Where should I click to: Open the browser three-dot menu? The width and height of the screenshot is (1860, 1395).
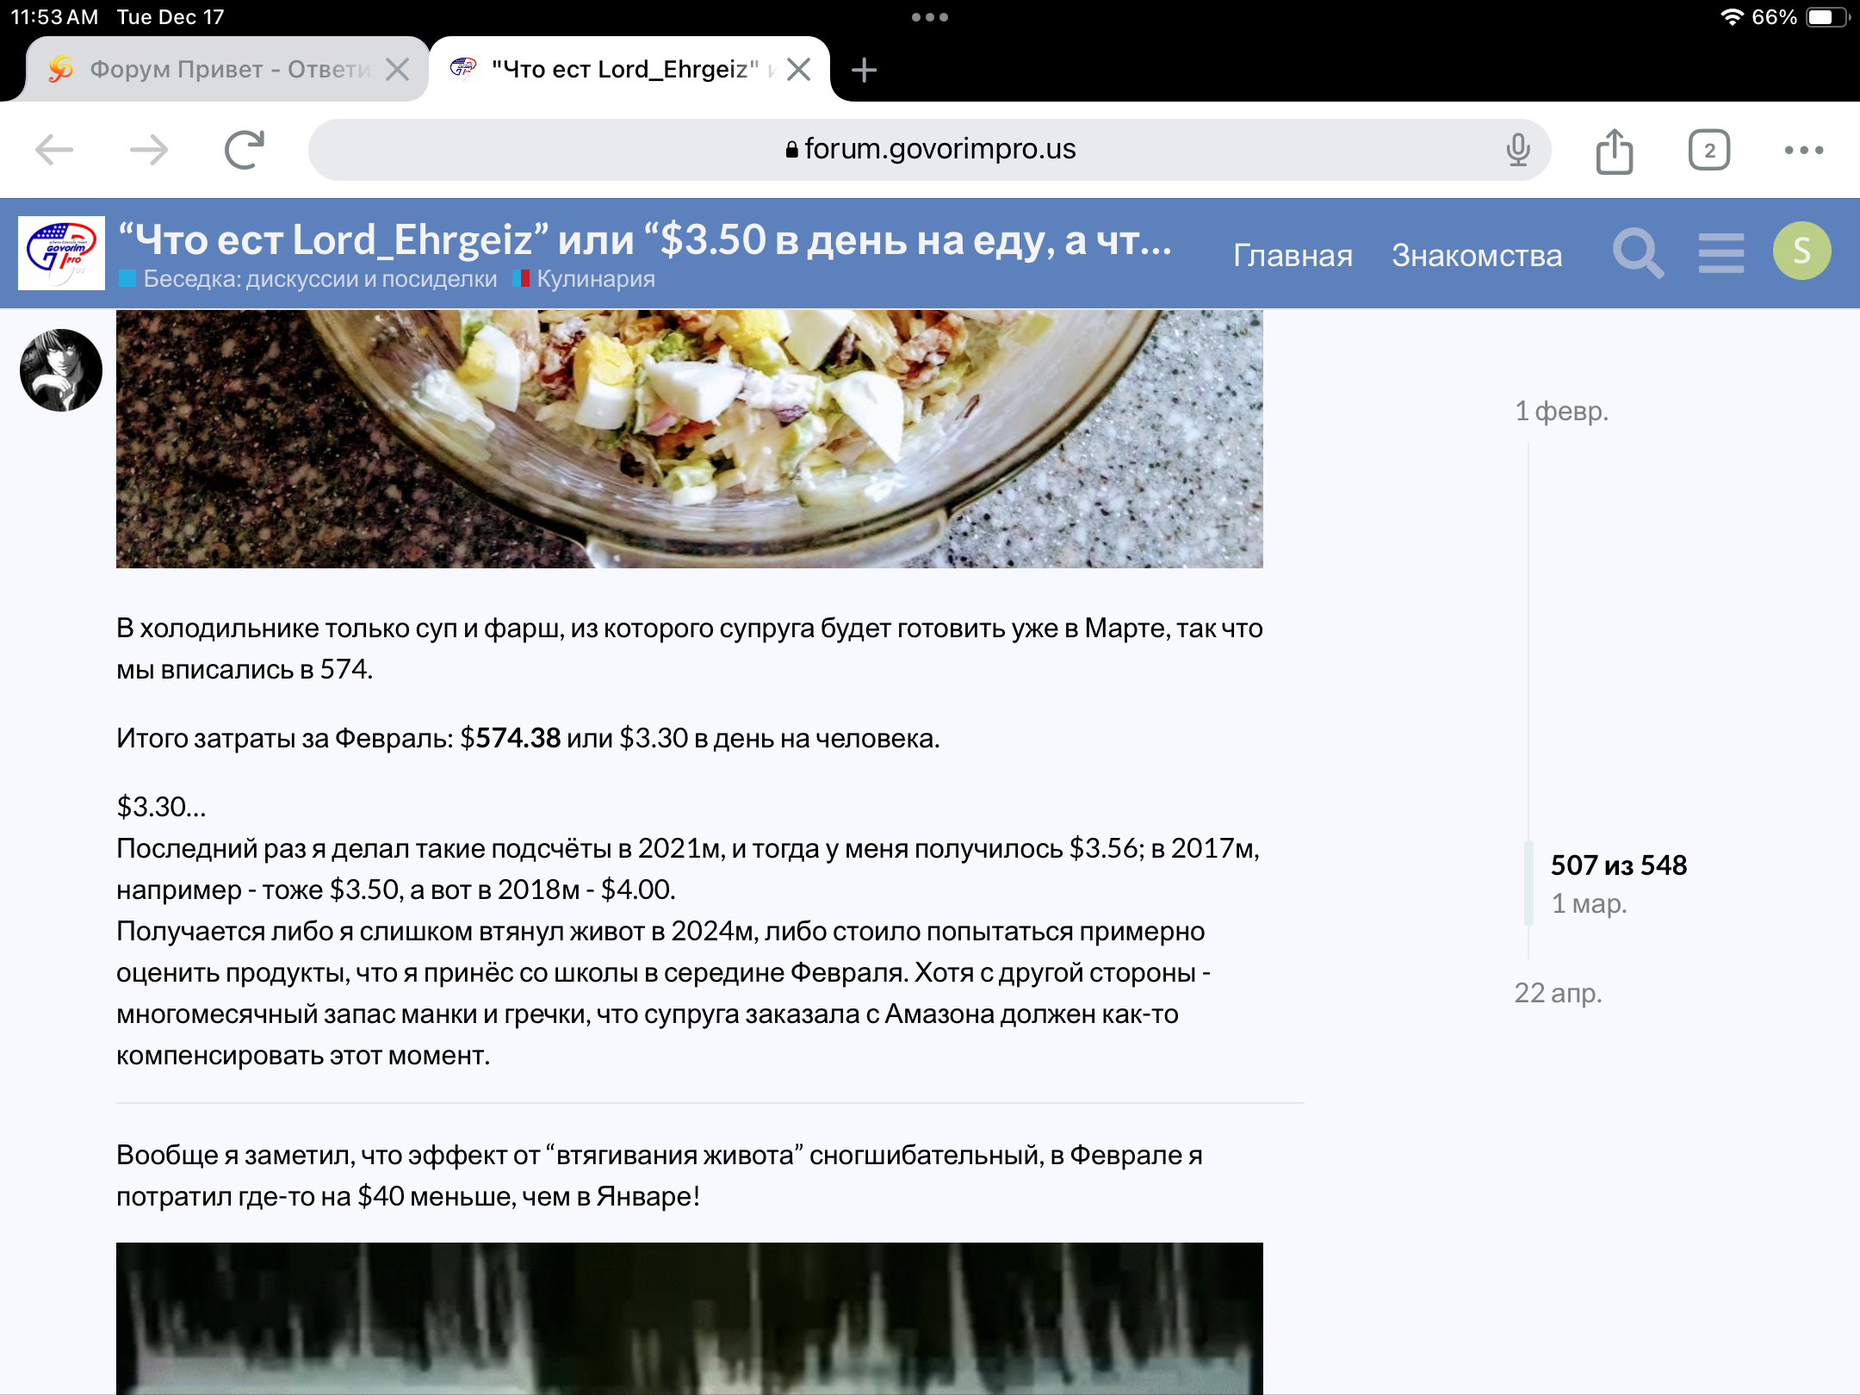[1804, 150]
